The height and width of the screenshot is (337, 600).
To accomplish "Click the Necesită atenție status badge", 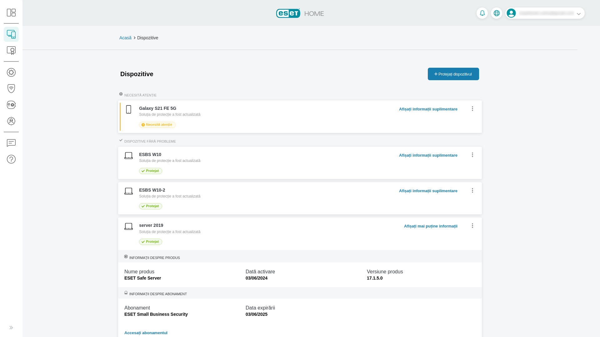I will [157, 125].
